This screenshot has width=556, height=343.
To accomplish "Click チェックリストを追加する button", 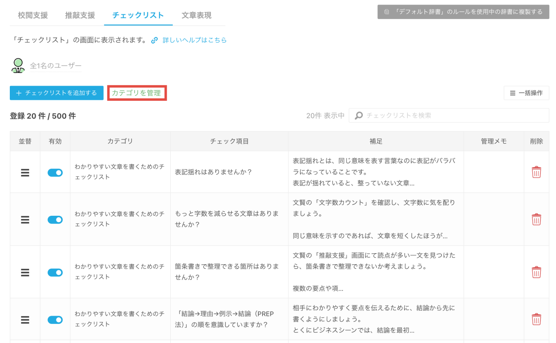I will pyautogui.click(x=56, y=93).
